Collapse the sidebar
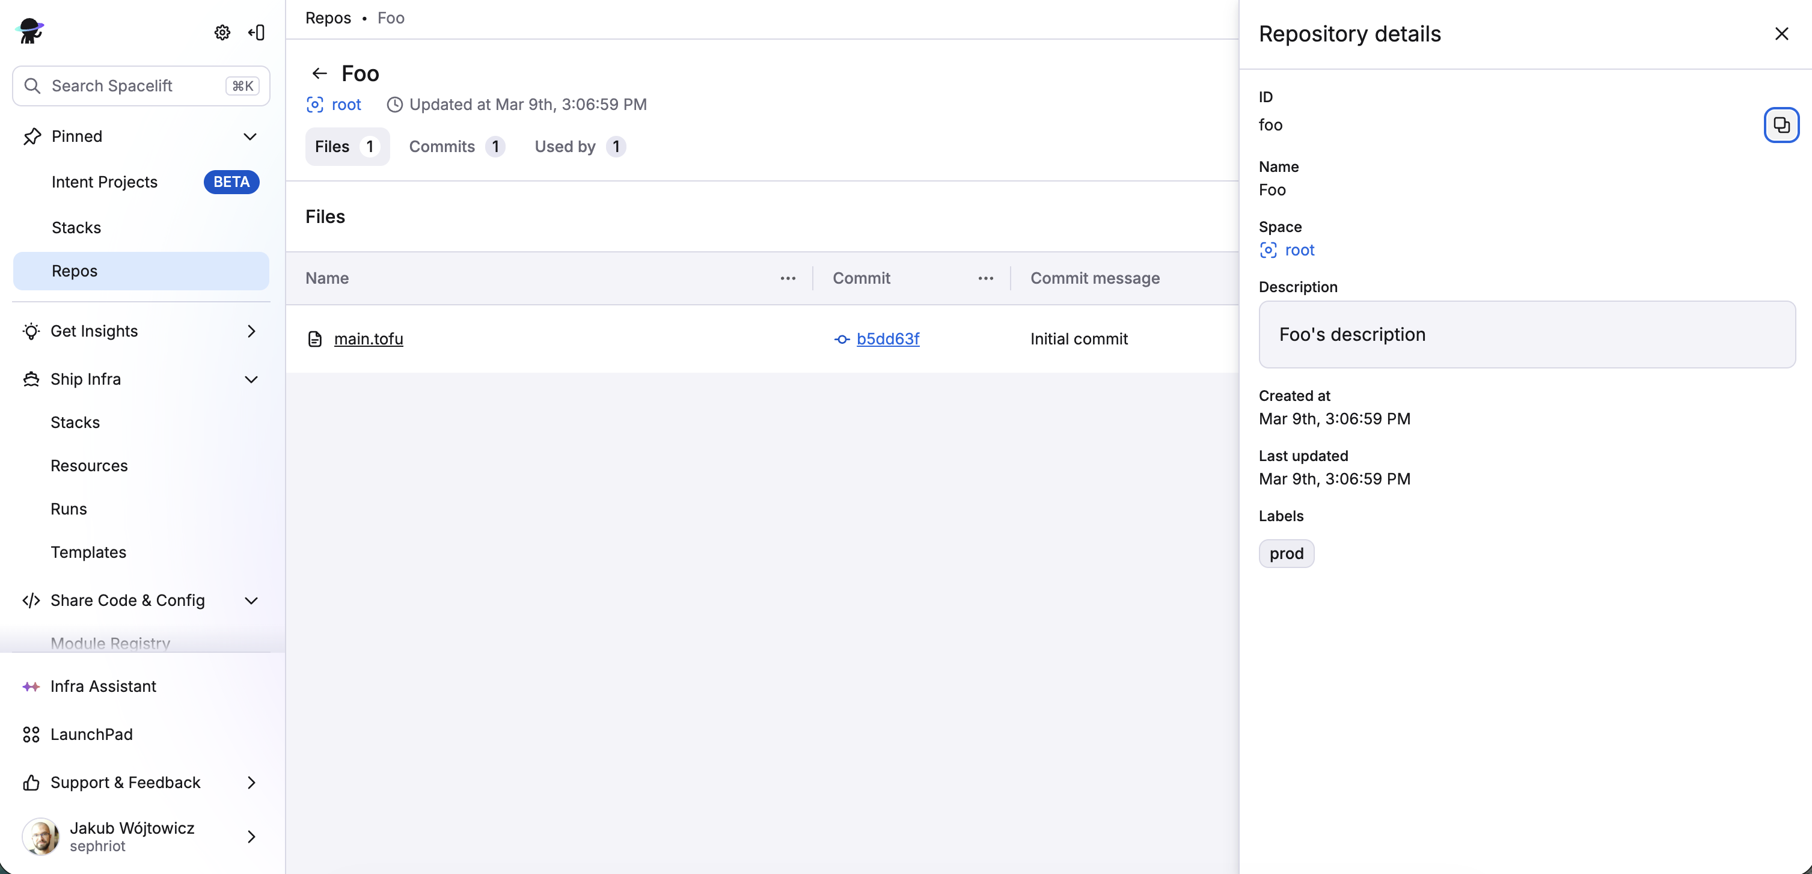The width and height of the screenshot is (1812, 874). click(256, 32)
